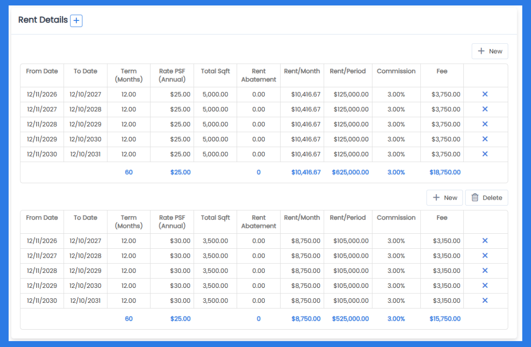
Task: Click Fee header in the second table
Action: point(442,218)
